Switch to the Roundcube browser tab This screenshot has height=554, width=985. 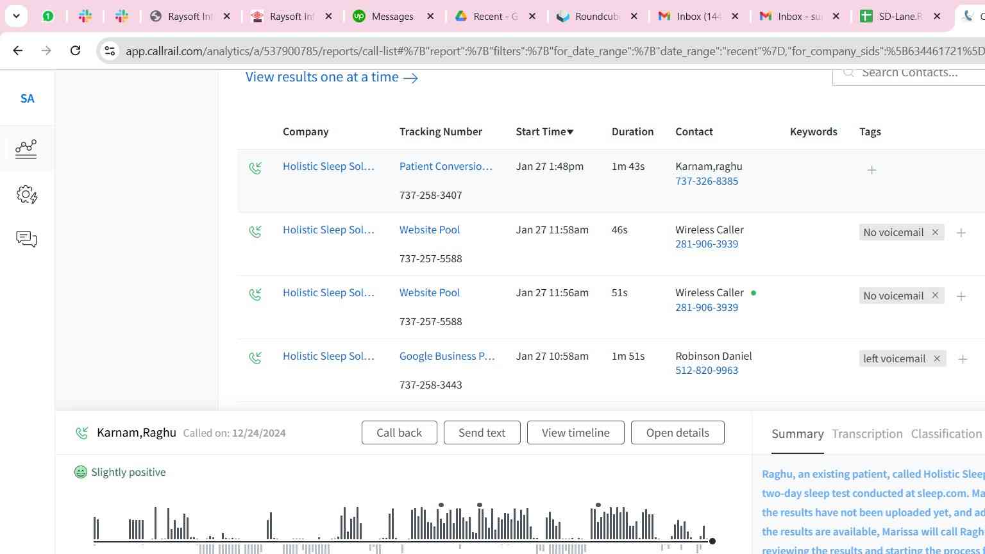pyautogui.click(x=596, y=16)
